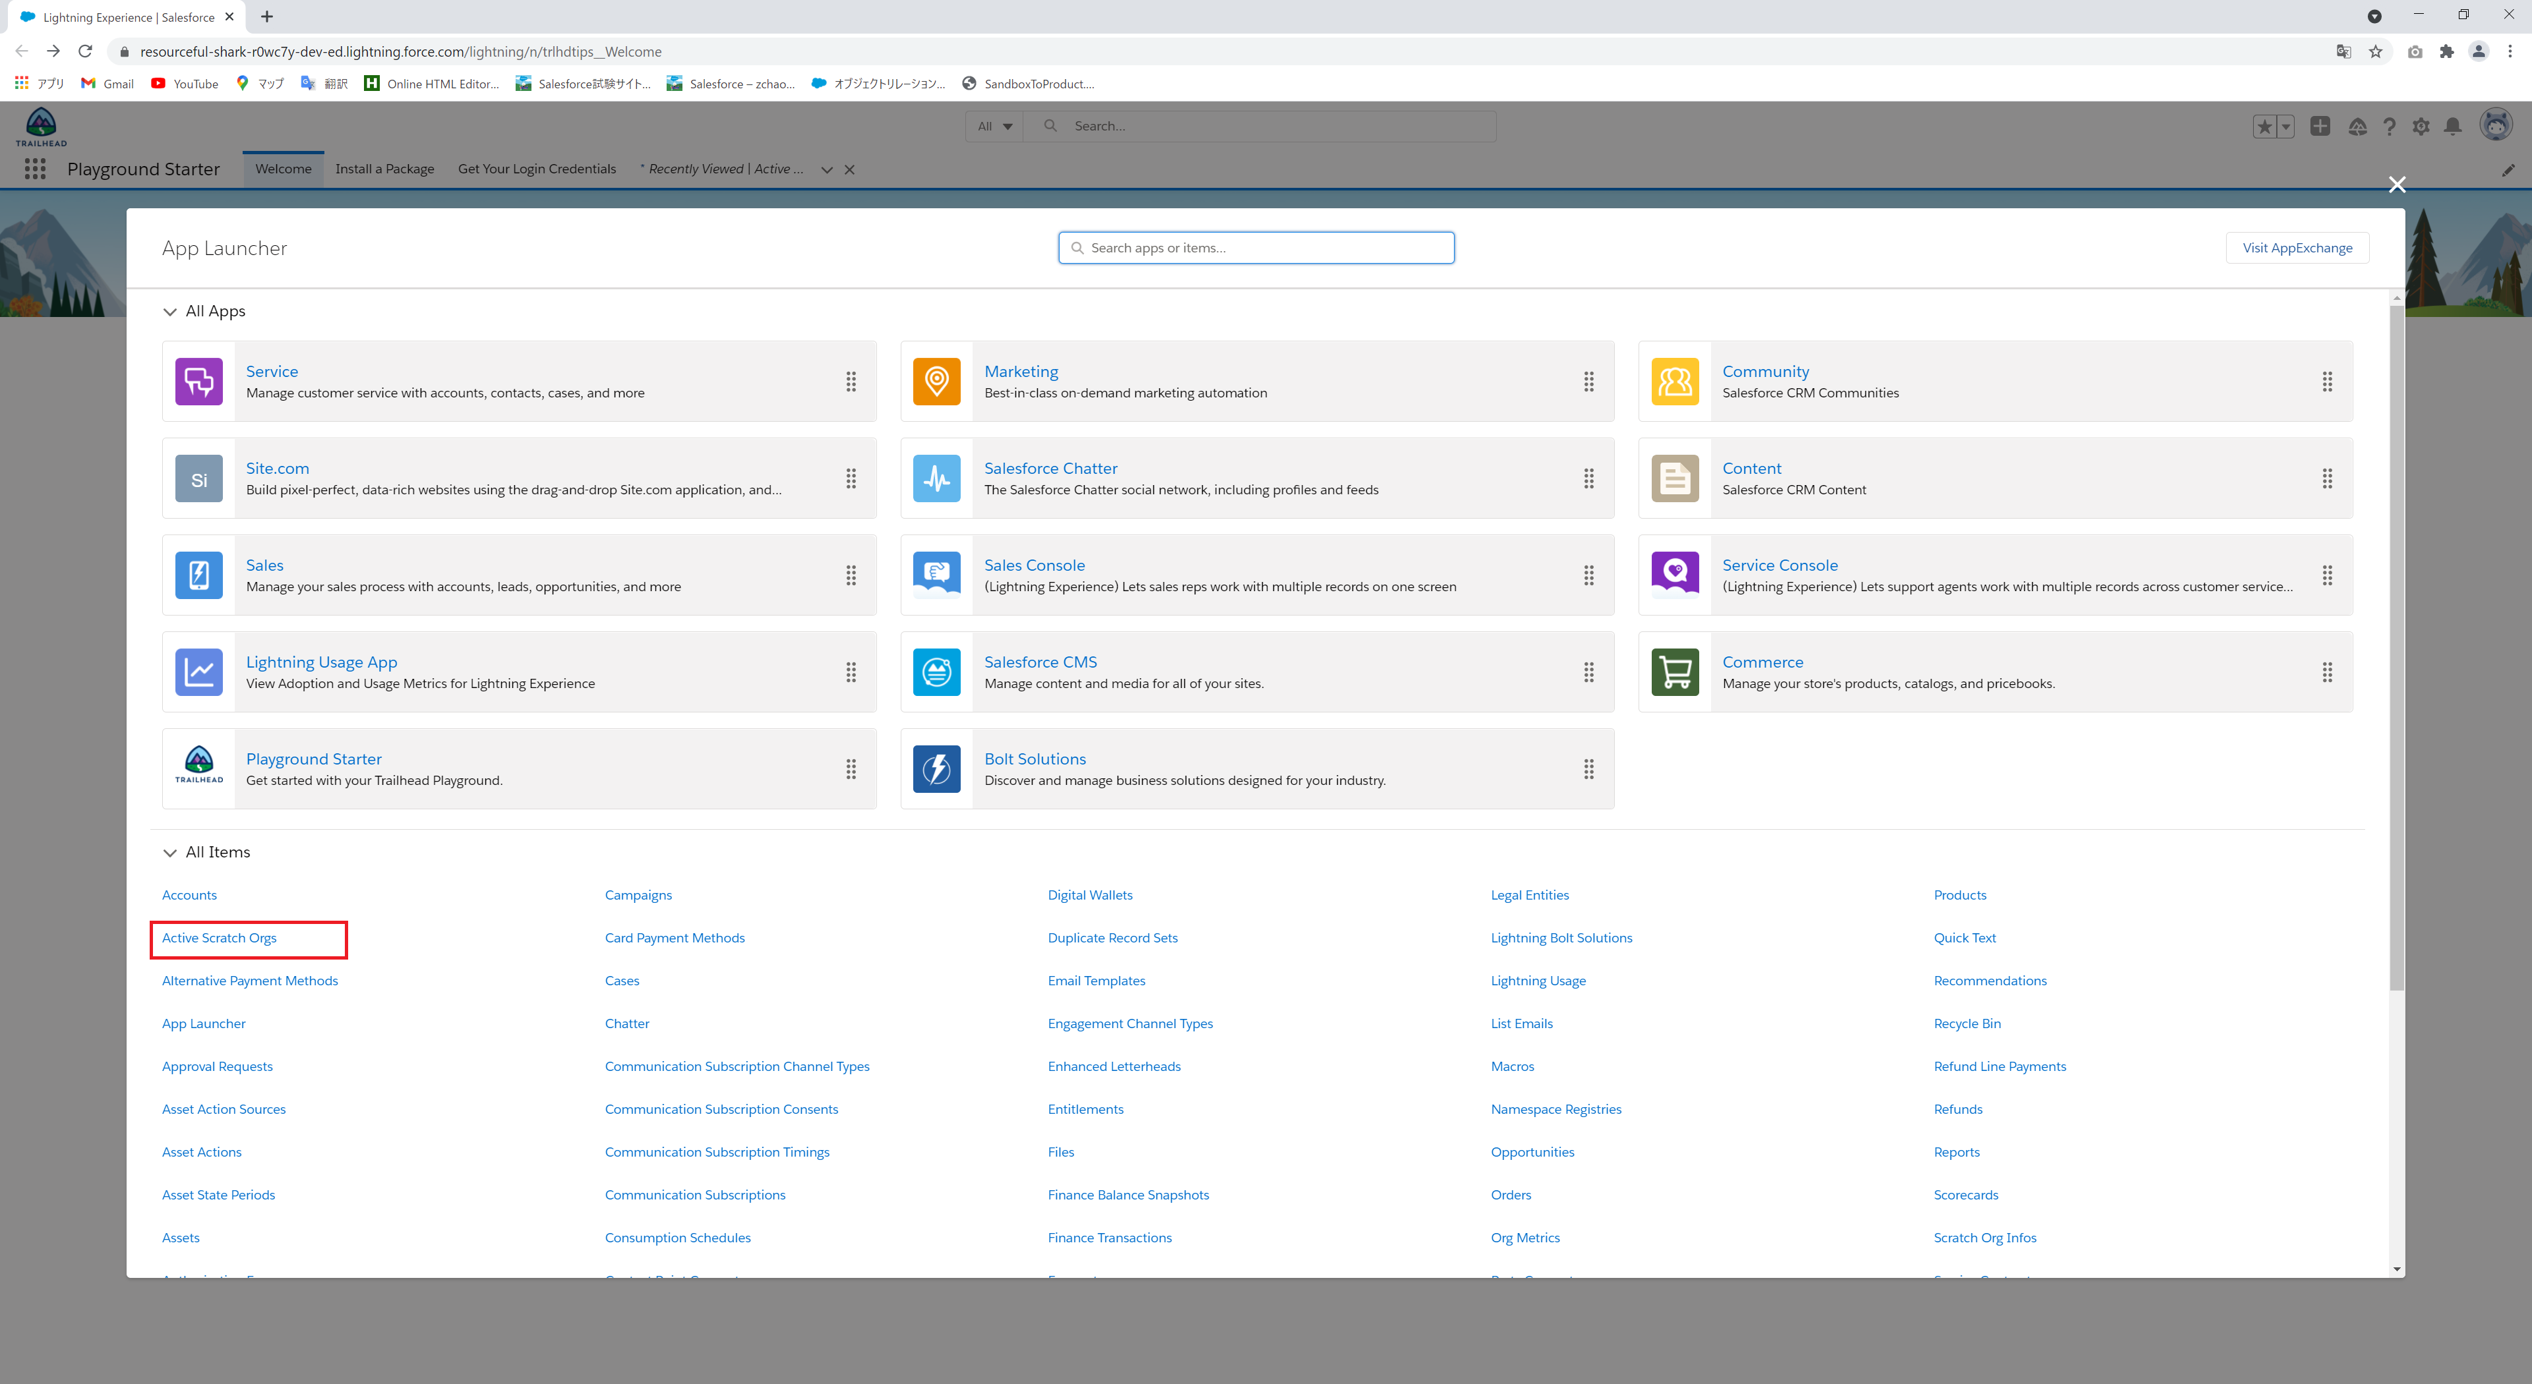Screen dimensions: 2532x1384
Task: Open the Lightning Usage App icon
Action: [x=198, y=672]
